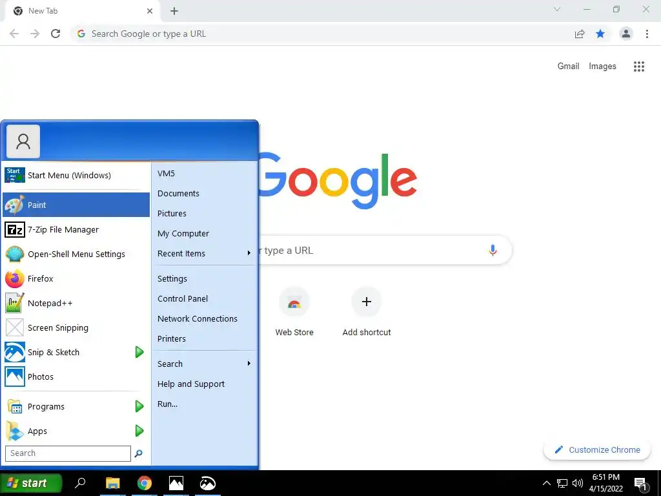Image resolution: width=661 pixels, height=496 pixels.
Task: Click the Photos icon on taskbar
Action: 176,483
